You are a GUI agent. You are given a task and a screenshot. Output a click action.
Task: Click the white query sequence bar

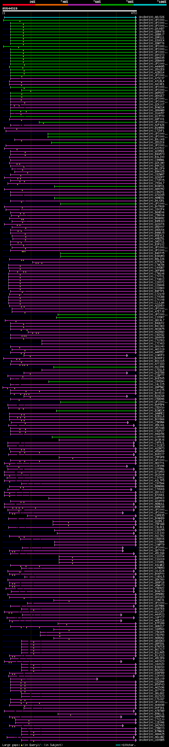pos(69,11)
